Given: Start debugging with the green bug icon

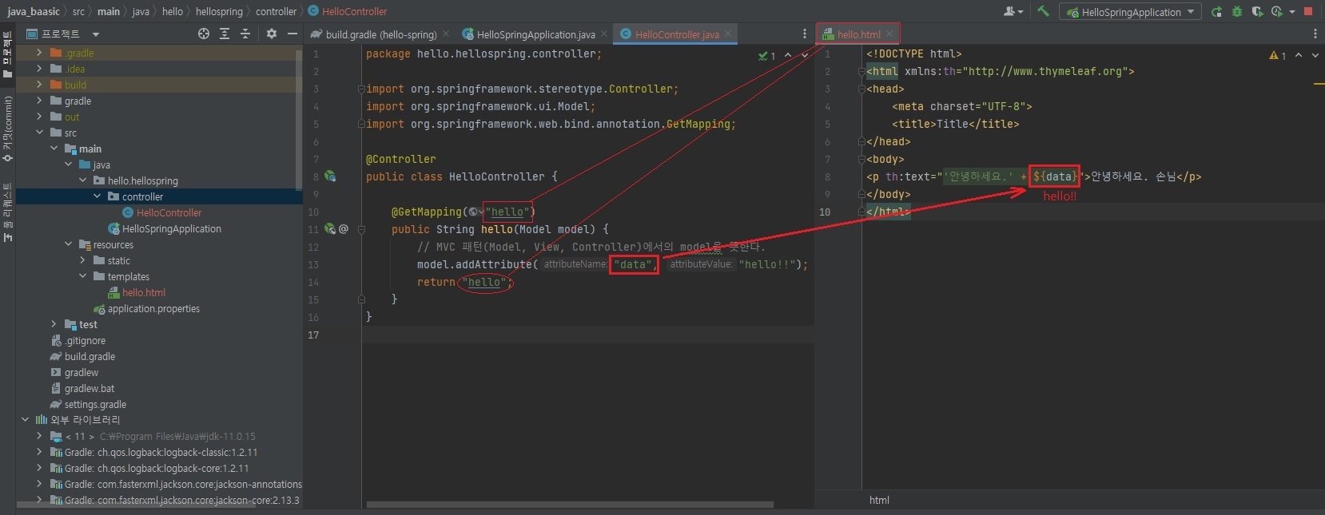Looking at the screenshot, I should [x=1237, y=11].
